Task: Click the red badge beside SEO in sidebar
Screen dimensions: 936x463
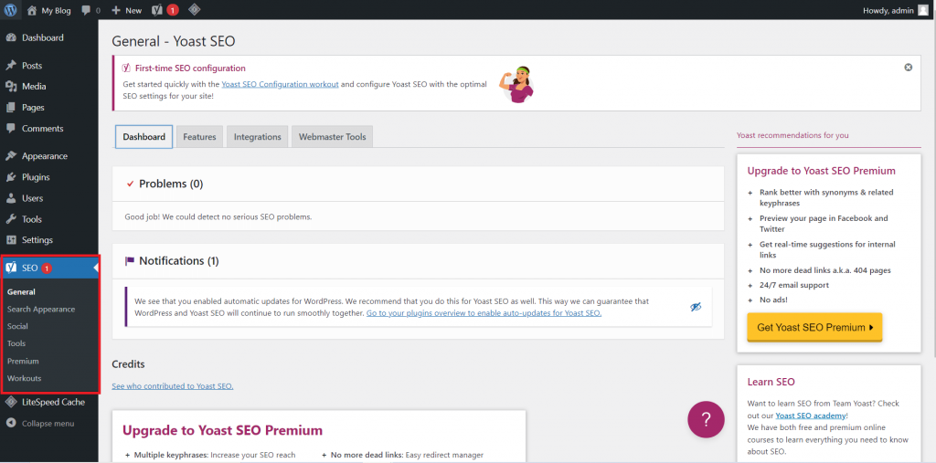Action: pos(47,268)
